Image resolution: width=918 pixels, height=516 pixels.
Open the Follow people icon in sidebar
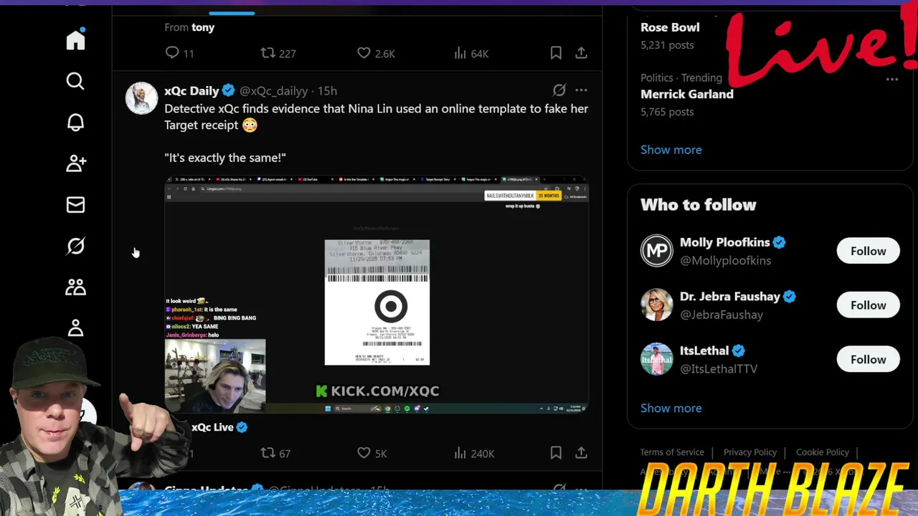pos(75,163)
